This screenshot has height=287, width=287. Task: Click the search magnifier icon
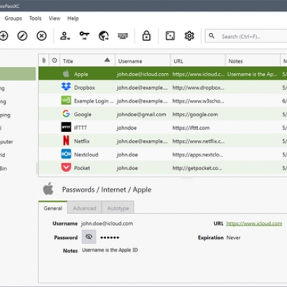212,36
